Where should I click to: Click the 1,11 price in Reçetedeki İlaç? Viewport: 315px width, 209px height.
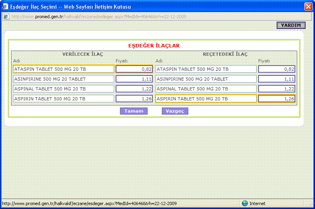pos(277,79)
